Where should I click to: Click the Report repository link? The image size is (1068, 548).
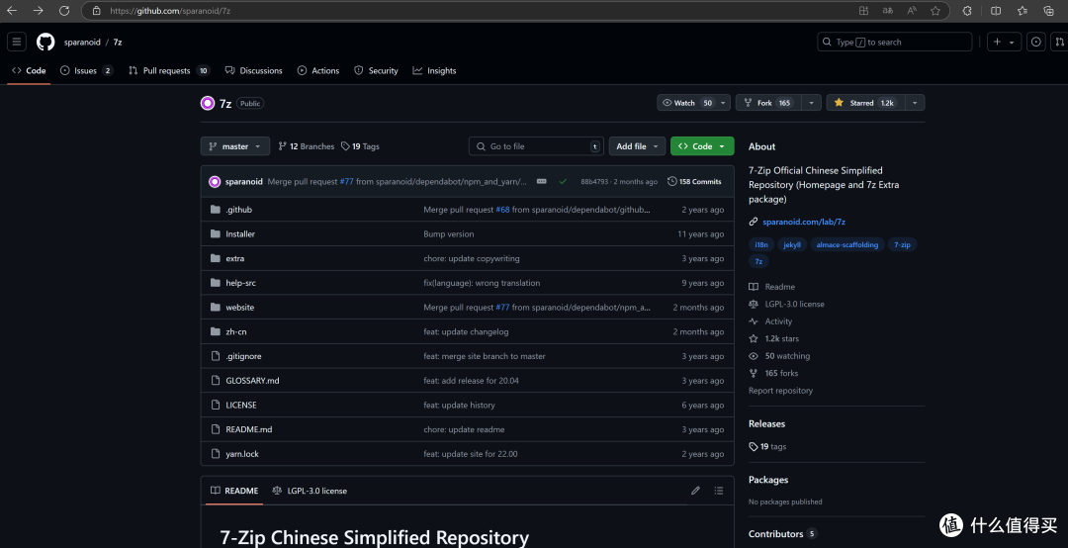780,391
